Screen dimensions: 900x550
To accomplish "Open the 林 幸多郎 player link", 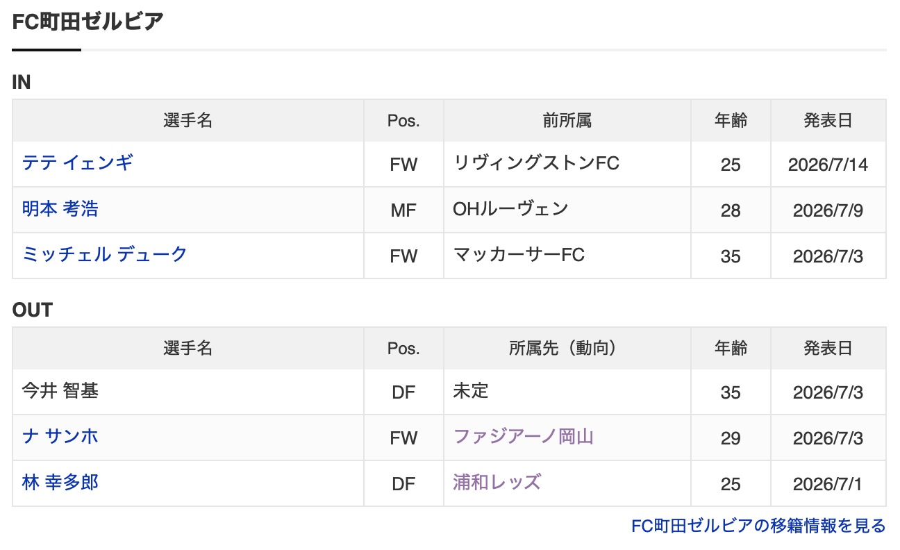I will tap(60, 483).
